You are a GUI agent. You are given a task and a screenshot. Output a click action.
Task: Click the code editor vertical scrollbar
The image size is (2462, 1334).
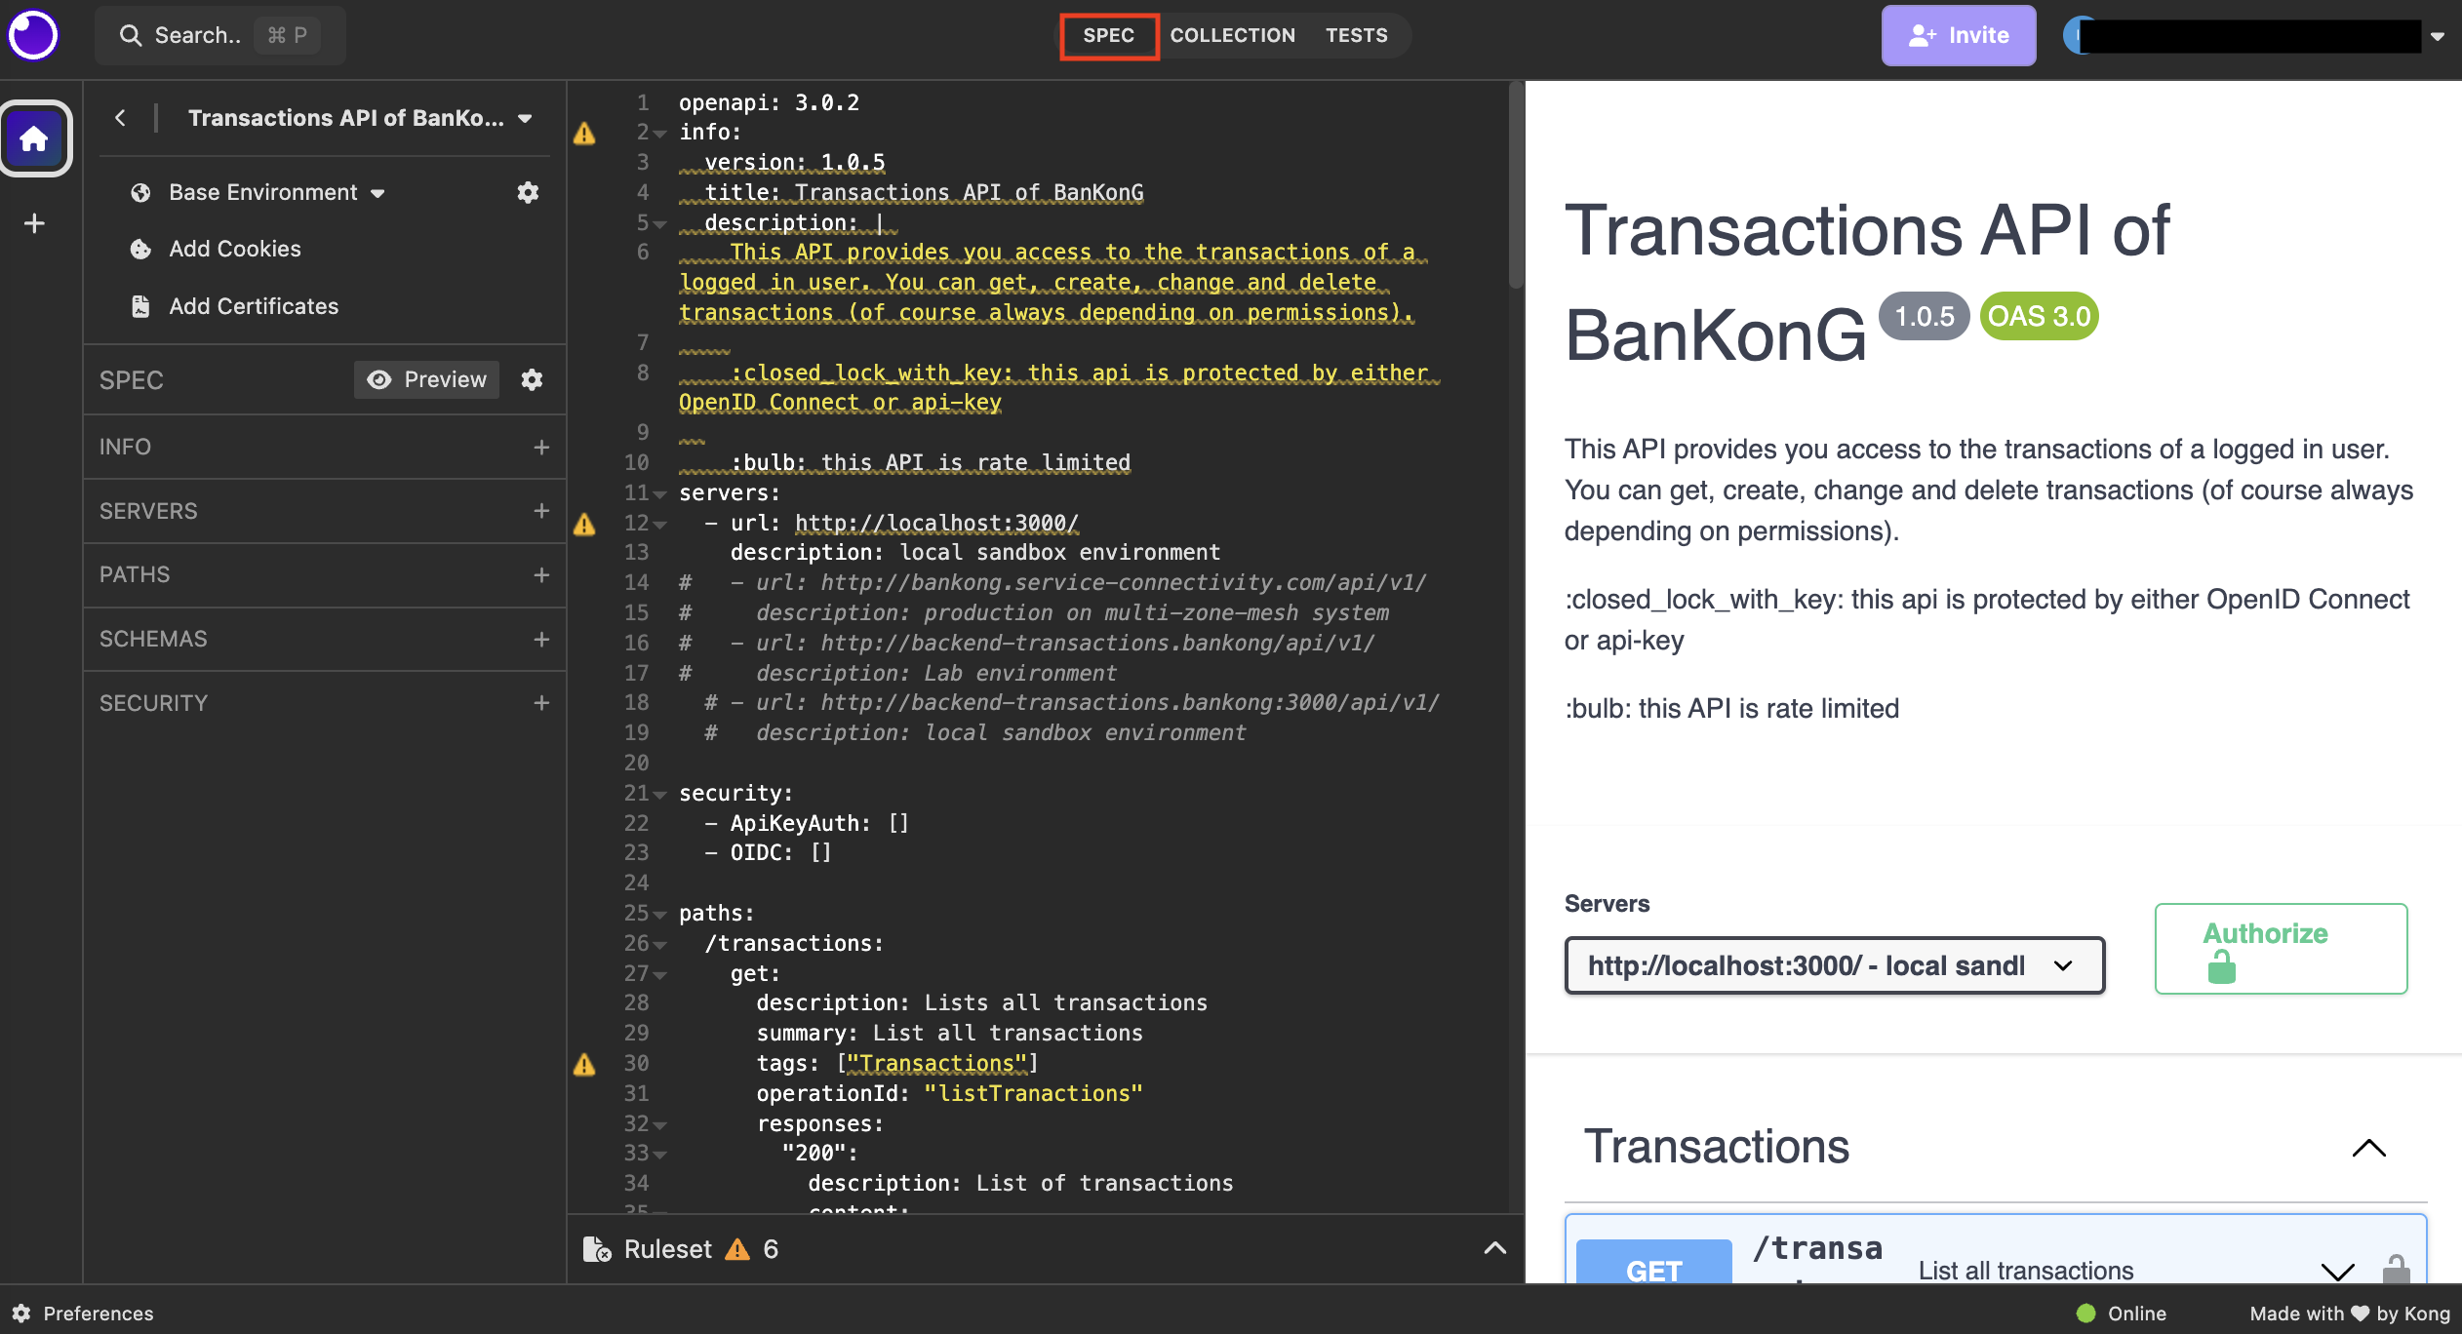click(x=1515, y=185)
